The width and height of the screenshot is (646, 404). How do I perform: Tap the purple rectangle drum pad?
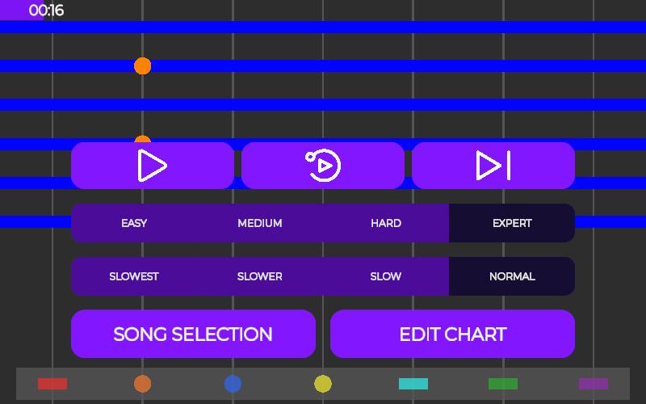point(594,384)
